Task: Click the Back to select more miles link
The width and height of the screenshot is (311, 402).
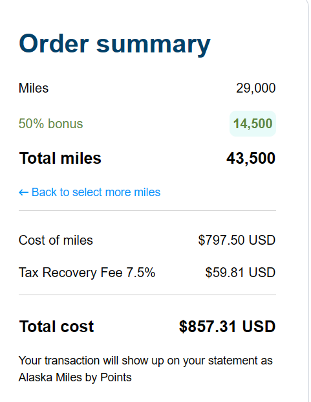Action: coord(90,192)
